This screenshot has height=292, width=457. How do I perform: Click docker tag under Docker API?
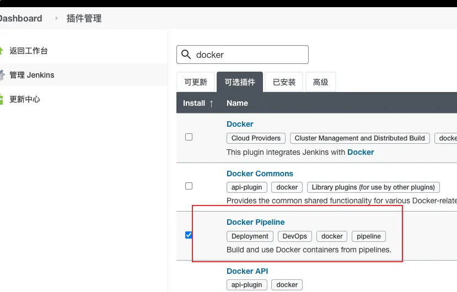coord(287,285)
